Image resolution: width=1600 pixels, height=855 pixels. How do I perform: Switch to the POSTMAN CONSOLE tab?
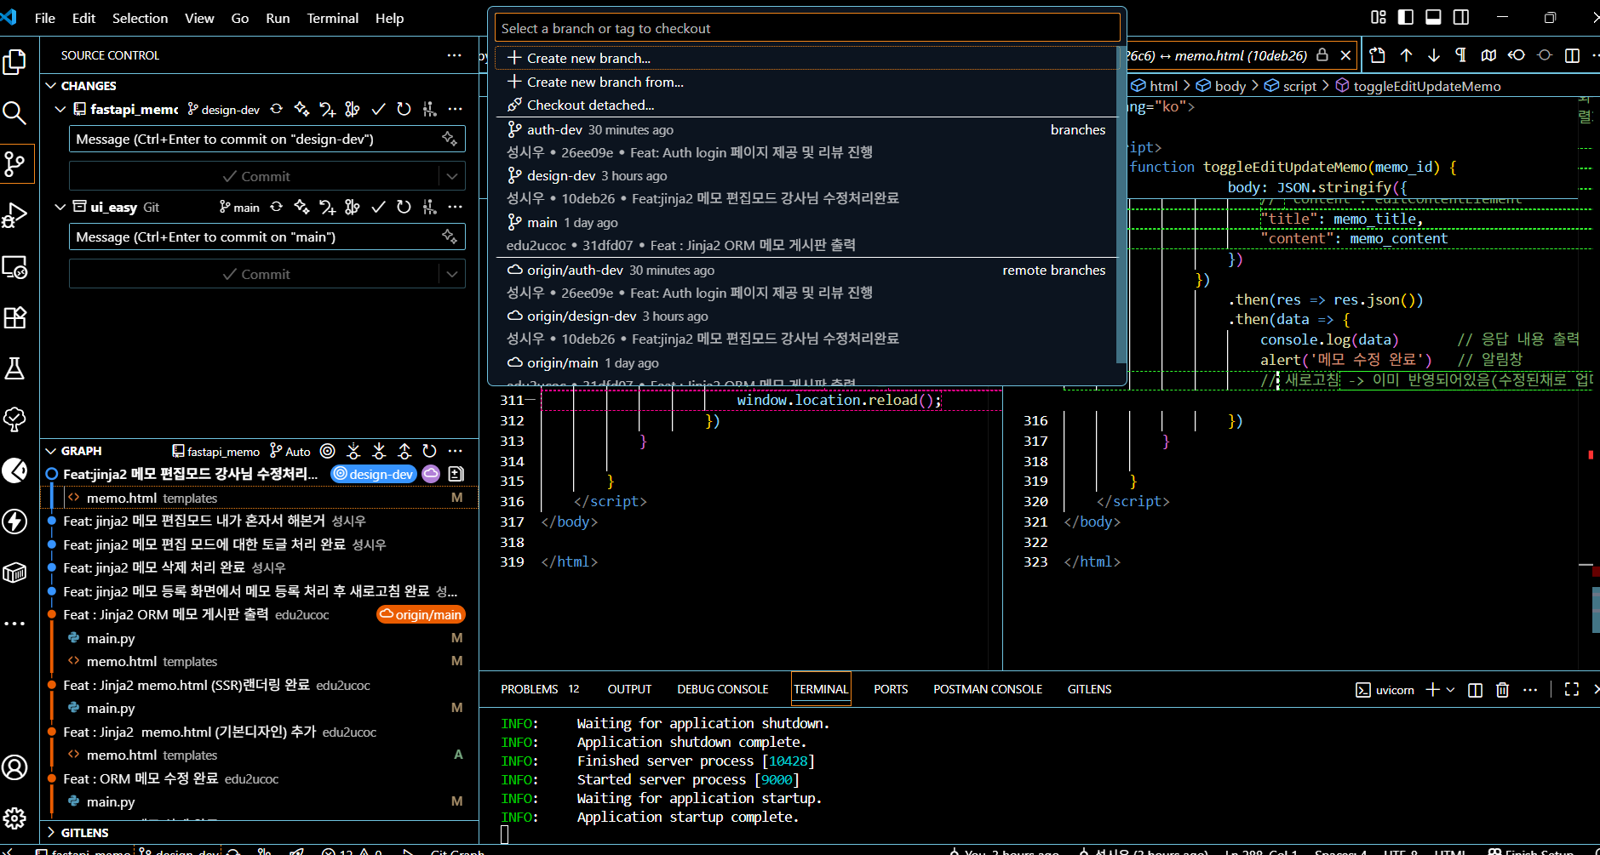click(988, 689)
